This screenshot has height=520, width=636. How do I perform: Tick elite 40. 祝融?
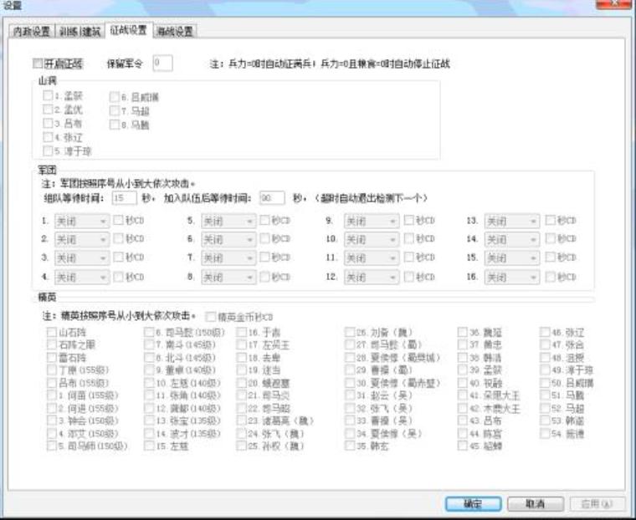tap(463, 383)
